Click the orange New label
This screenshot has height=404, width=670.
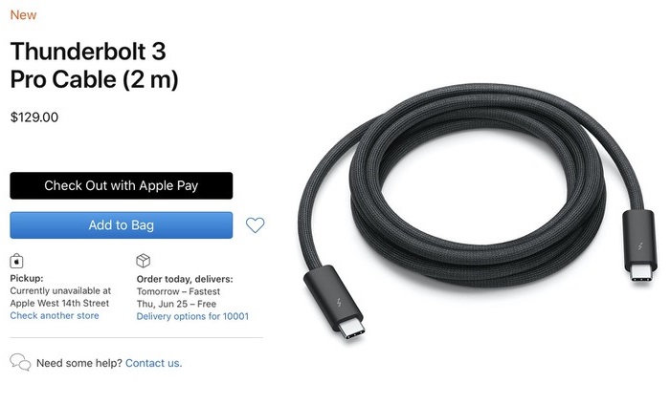[x=24, y=15]
